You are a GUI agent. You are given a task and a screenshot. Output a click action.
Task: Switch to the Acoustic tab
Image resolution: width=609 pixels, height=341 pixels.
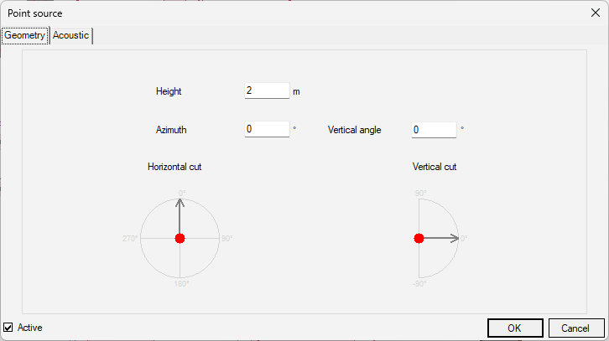point(71,35)
